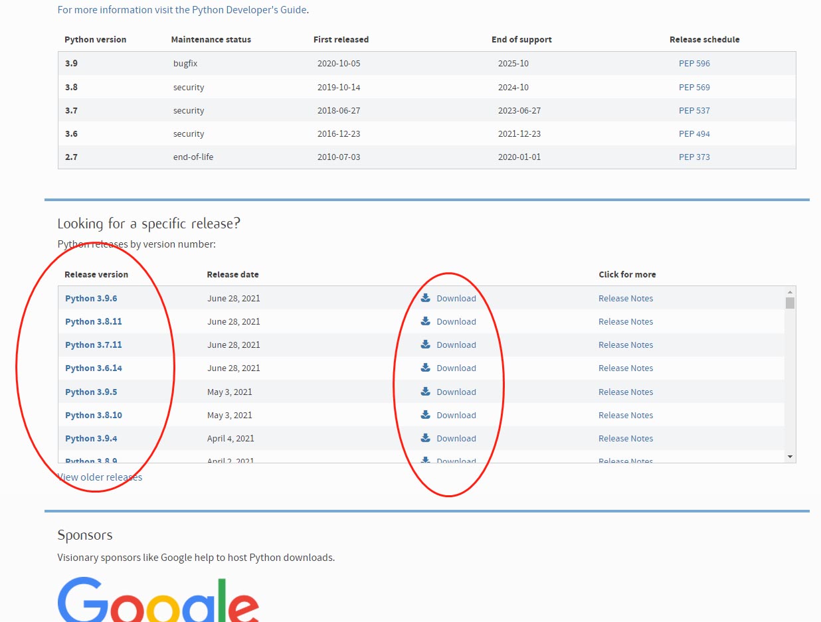821x622 pixels.
Task: Open PEP 373 for Python 2.7
Action: coord(694,157)
